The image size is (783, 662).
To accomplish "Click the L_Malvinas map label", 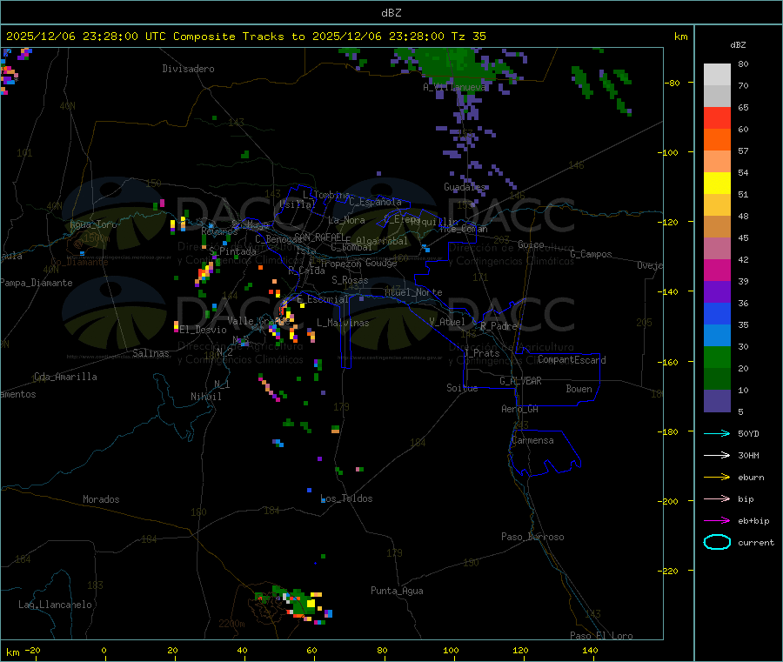I will click(343, 323).
